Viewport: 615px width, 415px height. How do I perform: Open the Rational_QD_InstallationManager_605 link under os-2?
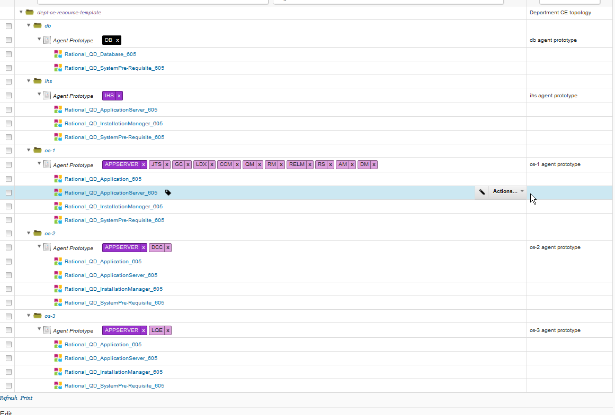click(x=113, y=289)
